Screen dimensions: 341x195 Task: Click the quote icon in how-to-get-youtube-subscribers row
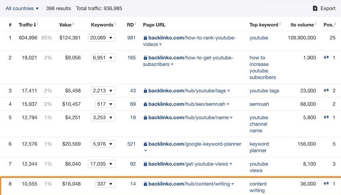[326, 58]
